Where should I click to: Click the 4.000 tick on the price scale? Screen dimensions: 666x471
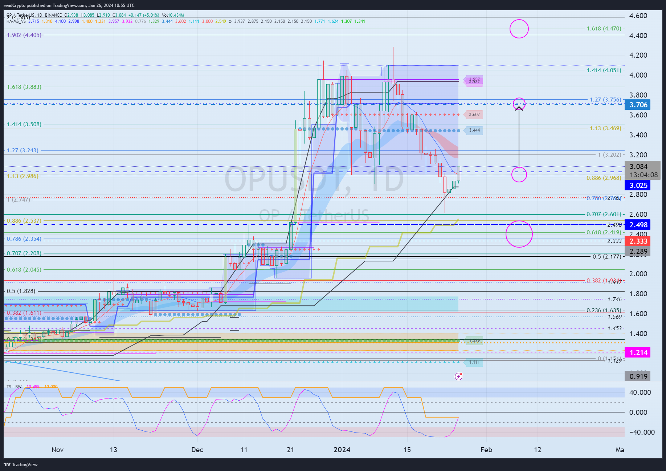(x=638, y=75)
